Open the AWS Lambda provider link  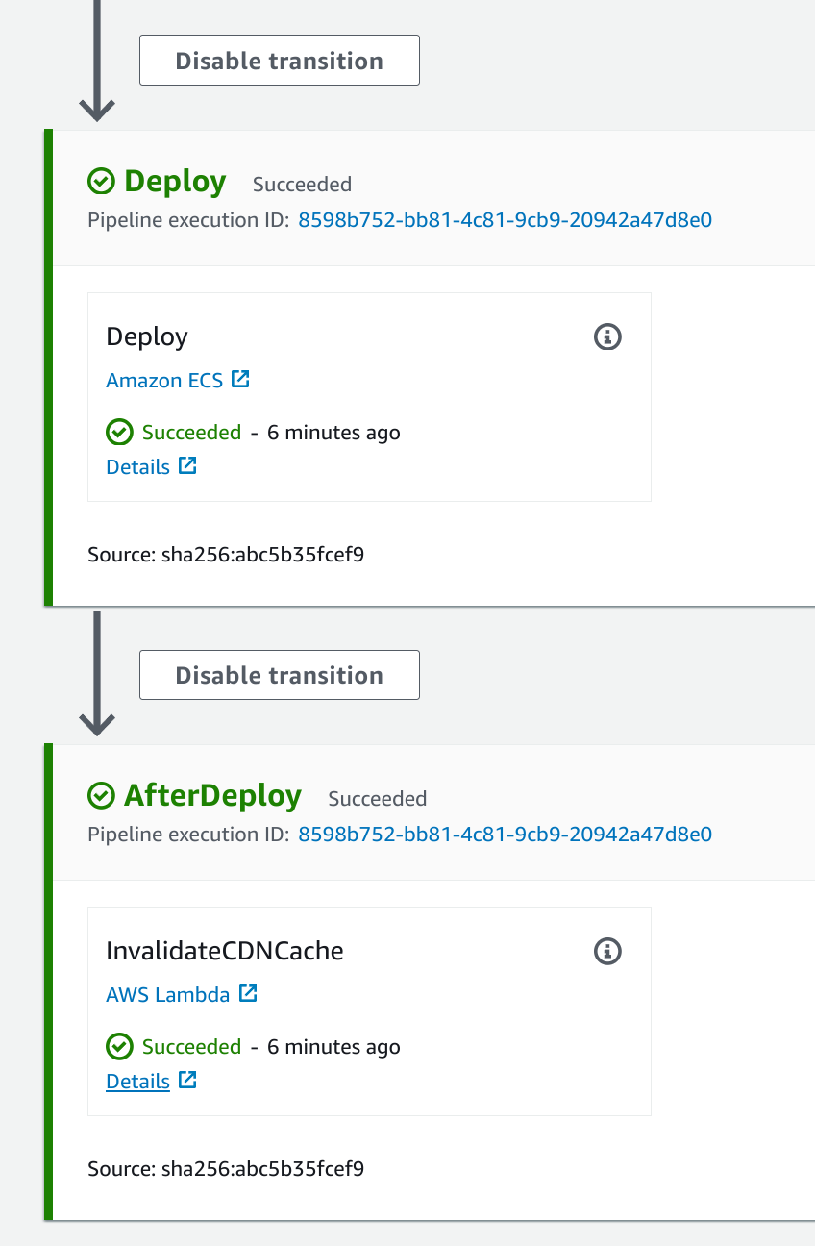168,995
